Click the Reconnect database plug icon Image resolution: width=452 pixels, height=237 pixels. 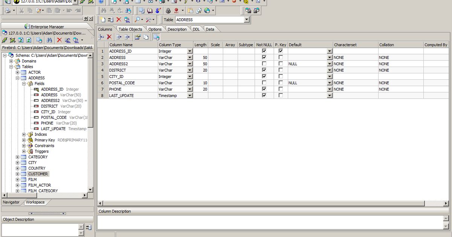pos(5,40)
